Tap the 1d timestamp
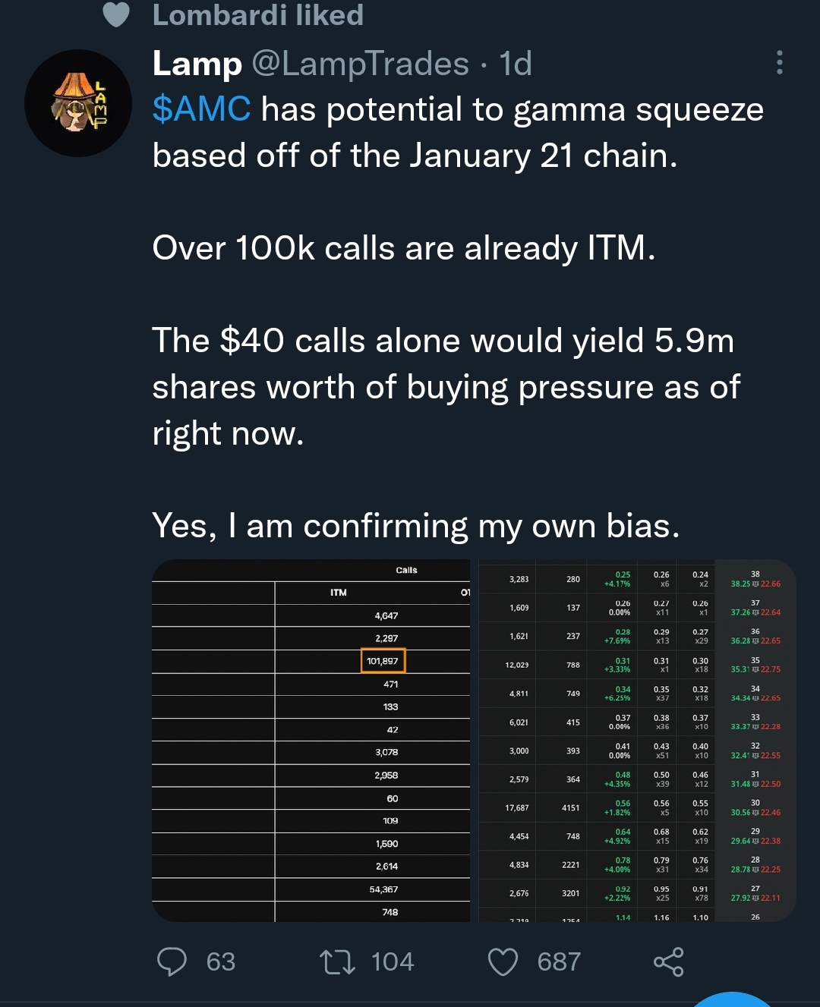 516,64
